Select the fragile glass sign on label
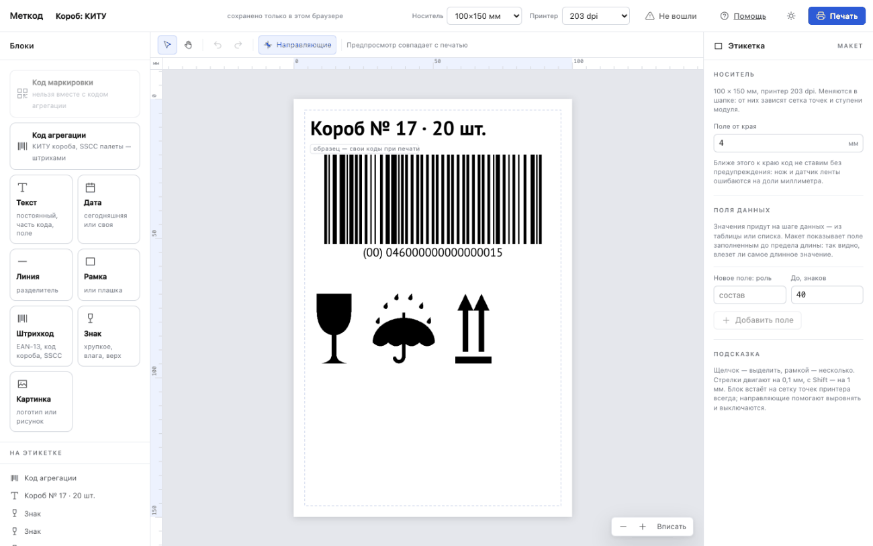The height and width of the screenshot is (546, 873). click(x=334, y=328)
